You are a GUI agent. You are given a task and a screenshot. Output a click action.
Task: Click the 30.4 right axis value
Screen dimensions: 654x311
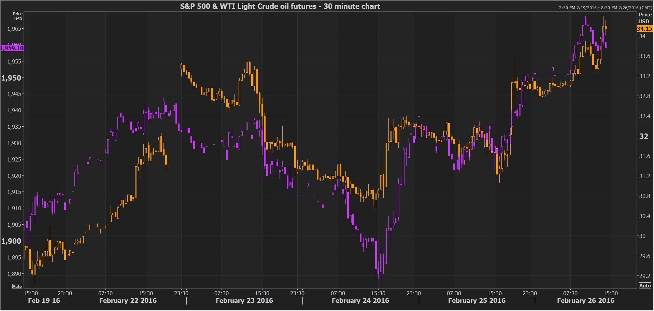645,216
